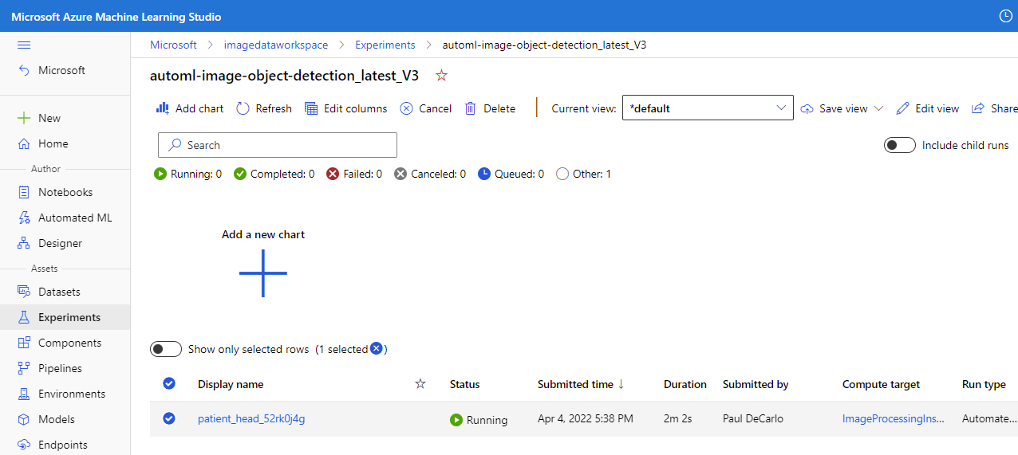Viewport: 1018px width, 455px height.
Task: Filter by Other status
Action: click(x=583, y=174)
